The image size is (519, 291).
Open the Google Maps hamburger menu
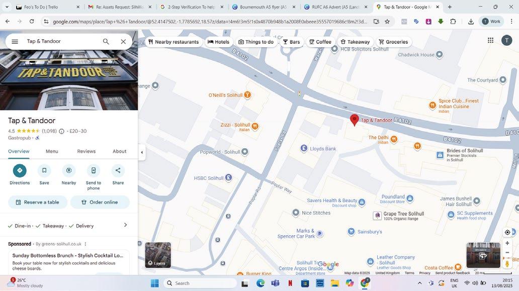pos(15,41)
